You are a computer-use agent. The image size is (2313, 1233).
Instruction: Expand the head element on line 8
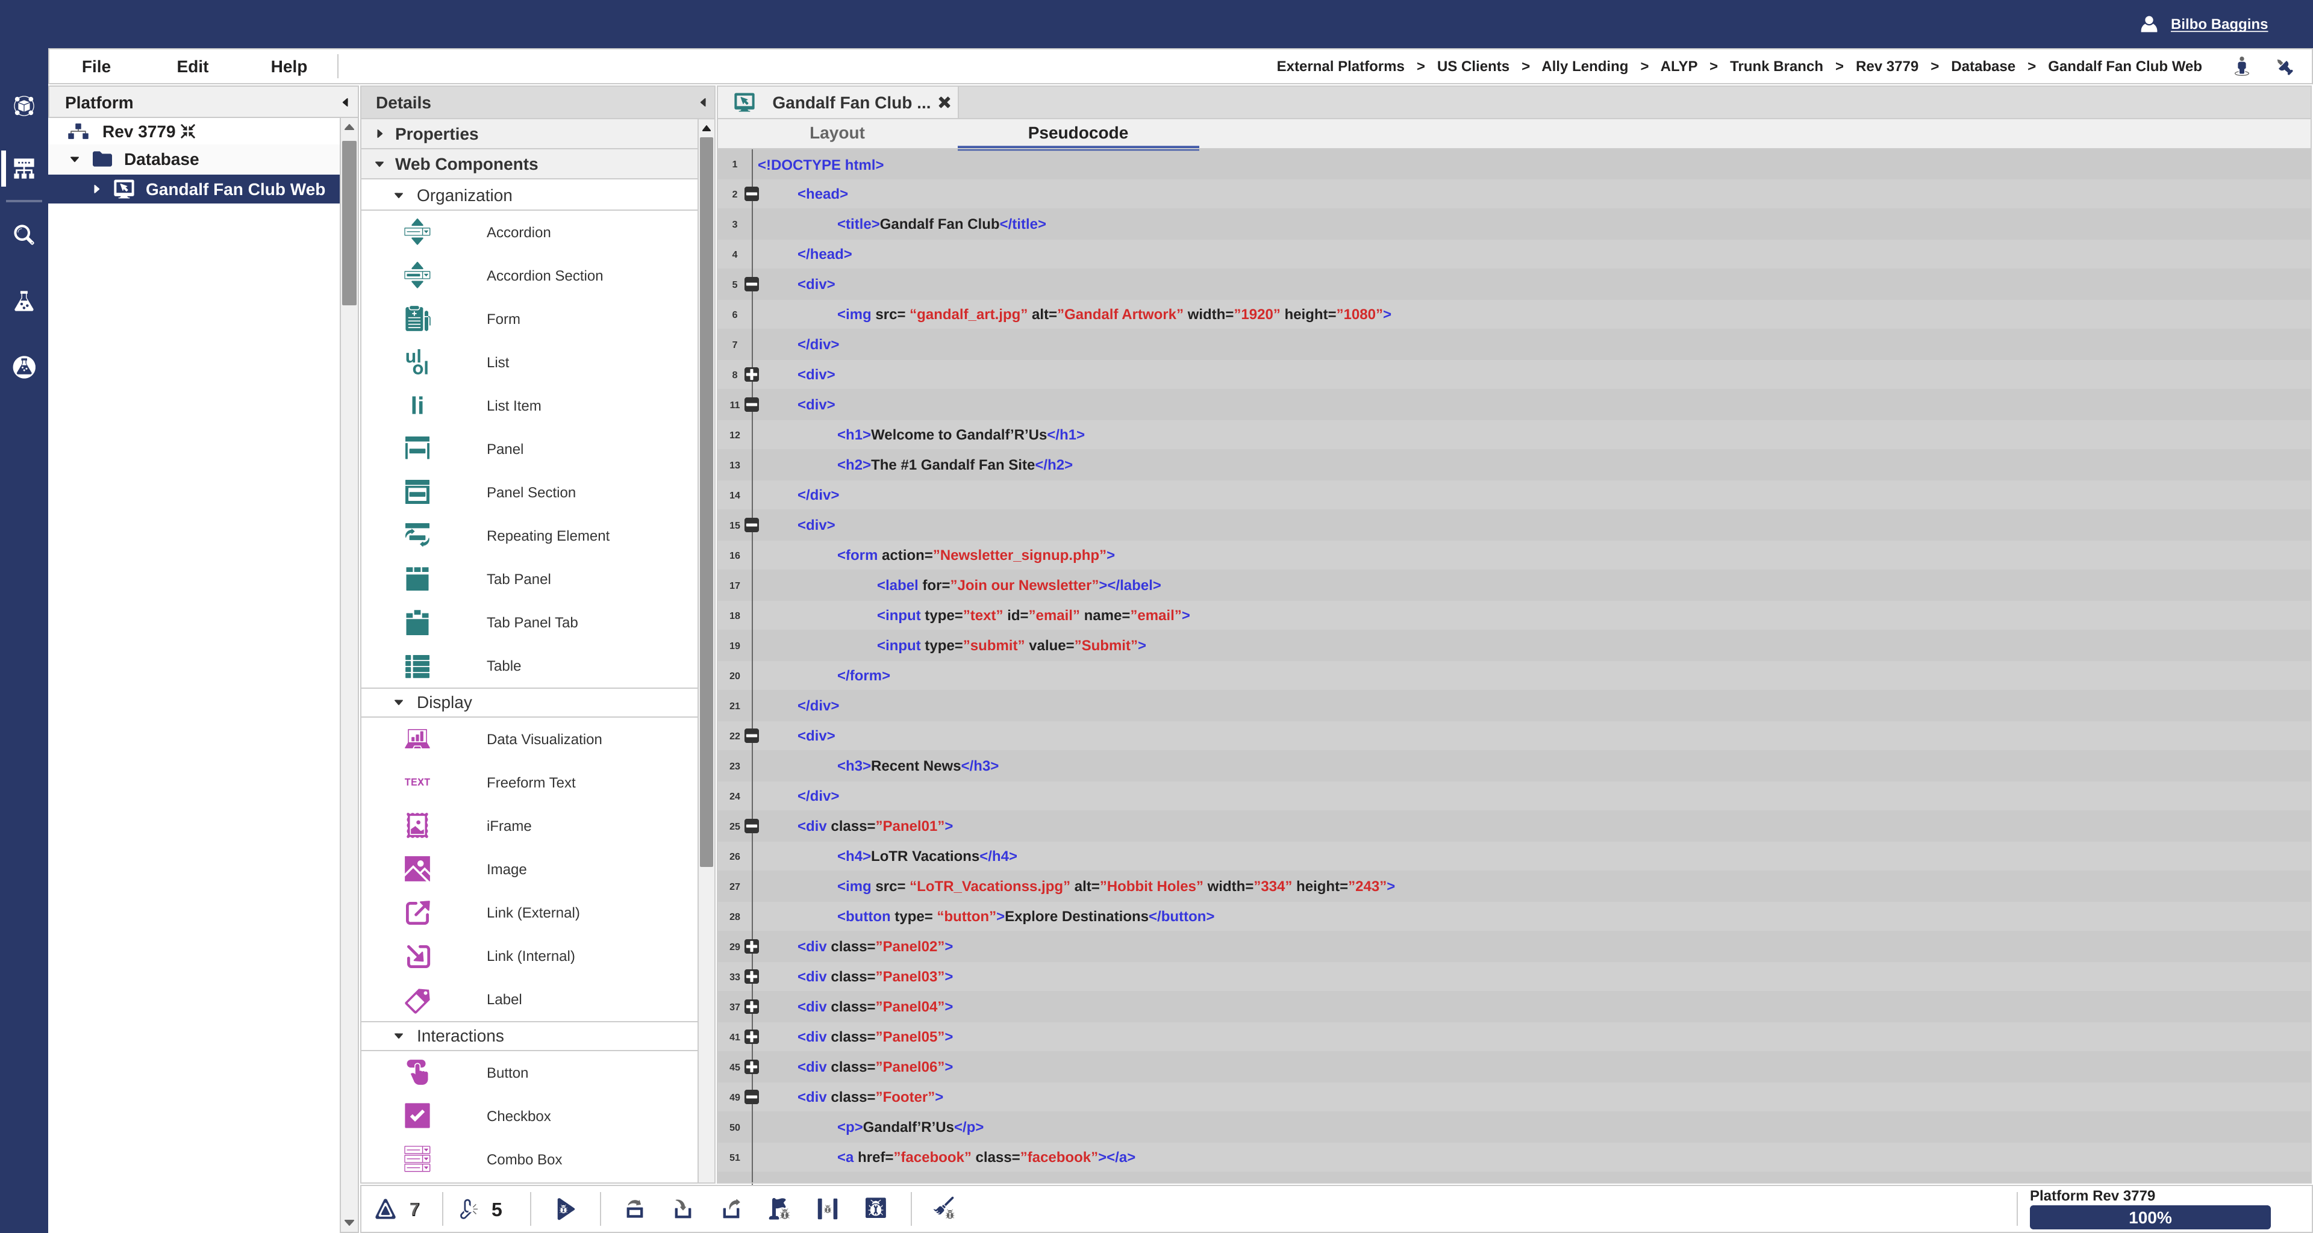pos(752,375)
